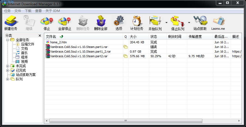Select 未完成 category
The width and height of the screenshot is (246, 127).
point(21,66)
